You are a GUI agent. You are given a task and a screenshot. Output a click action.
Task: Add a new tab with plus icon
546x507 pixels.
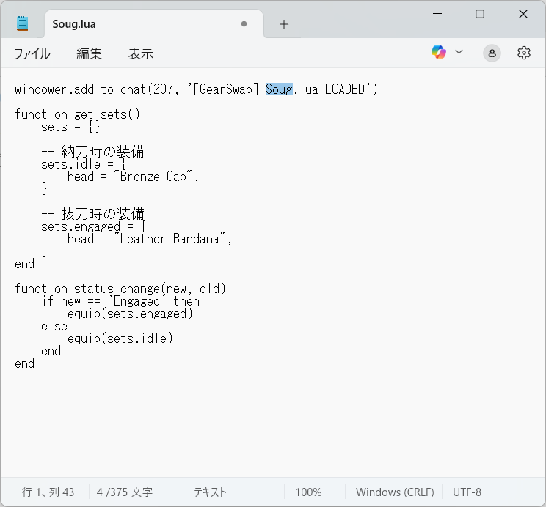click(x=284, y=24)
